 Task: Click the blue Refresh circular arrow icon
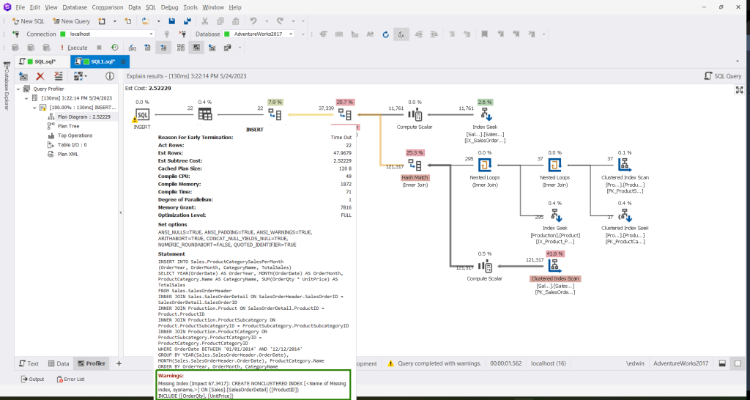[385, 34]
